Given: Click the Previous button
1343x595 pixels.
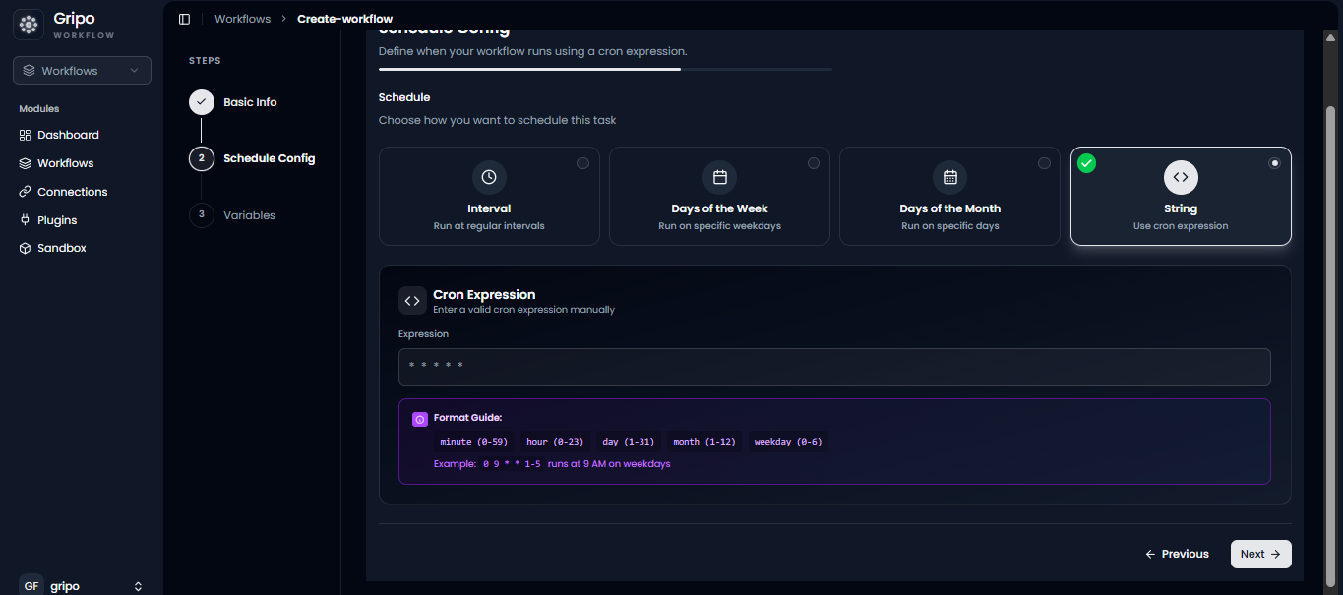Looking at the screenshot, I should coord(1177,554).
